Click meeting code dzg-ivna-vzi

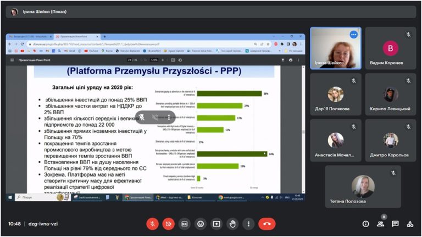coord(43,224)
